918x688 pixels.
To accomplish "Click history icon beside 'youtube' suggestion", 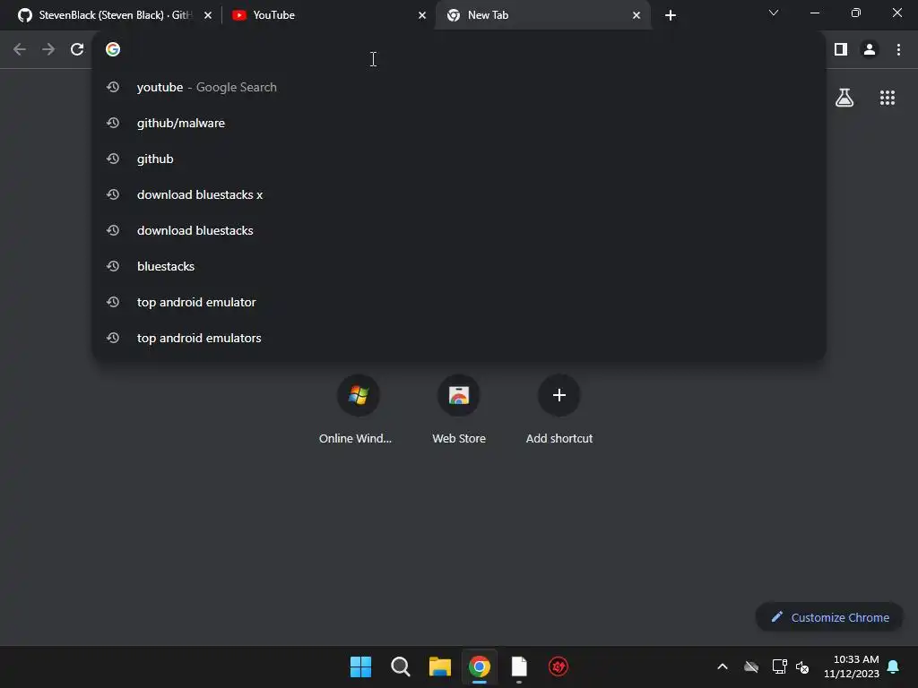I will click(x=113, y=87).
